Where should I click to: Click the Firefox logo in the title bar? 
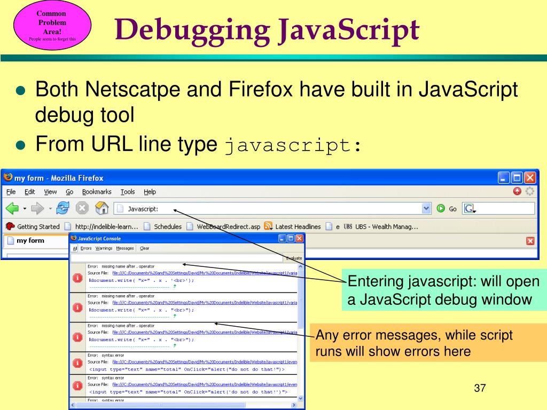click(x=7, y=177)
